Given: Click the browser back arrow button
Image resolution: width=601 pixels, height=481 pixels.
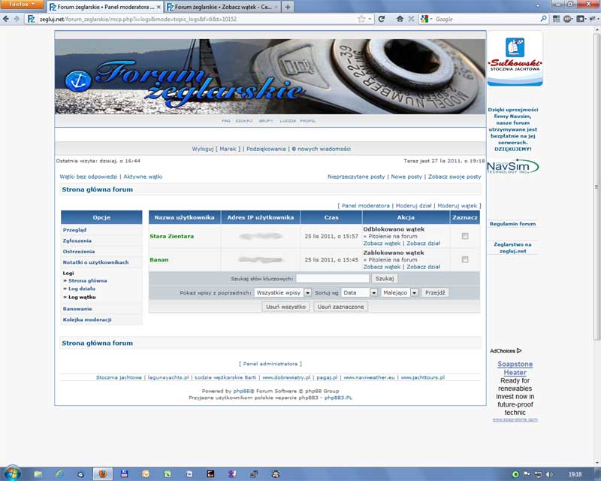Looking at the screenshot, I should (x=6, y=19).
